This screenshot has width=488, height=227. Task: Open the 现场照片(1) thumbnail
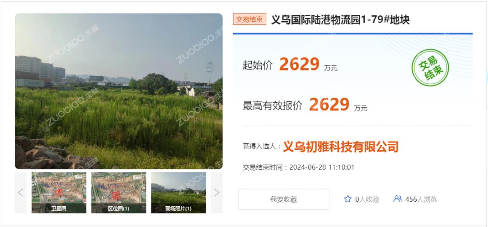tap(178, 193)
